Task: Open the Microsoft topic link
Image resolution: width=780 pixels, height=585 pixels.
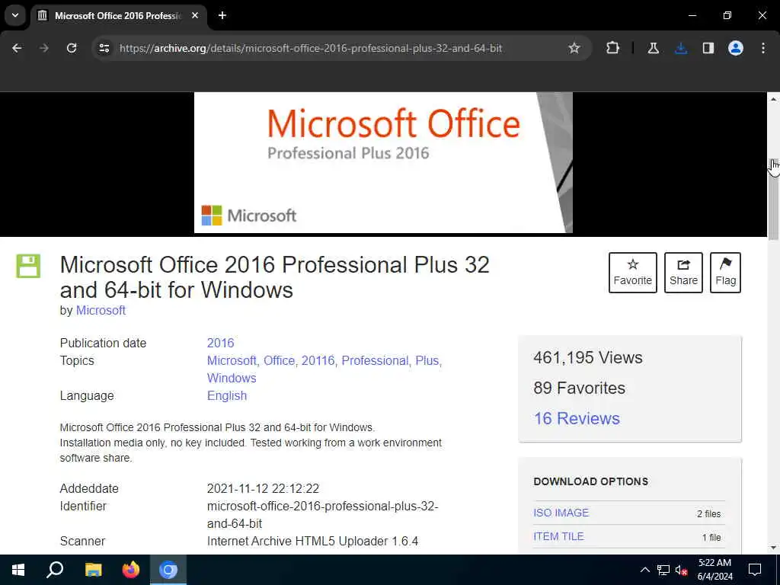Action: coord(232,360)
